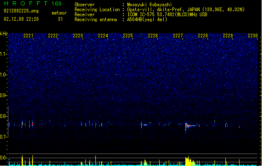Click the 2227 time marker
The image size is (262, 166).
(x=178, y=36)
